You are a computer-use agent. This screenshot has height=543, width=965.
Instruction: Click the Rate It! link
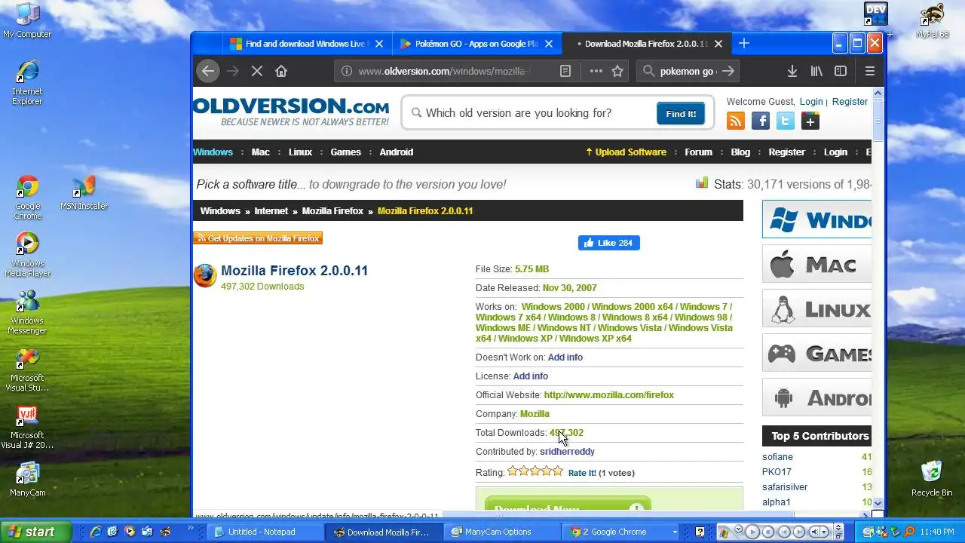coord(582,473)
